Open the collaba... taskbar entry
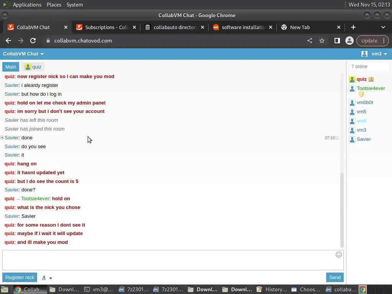Viewport: 392px width, 294px height. 341,289
